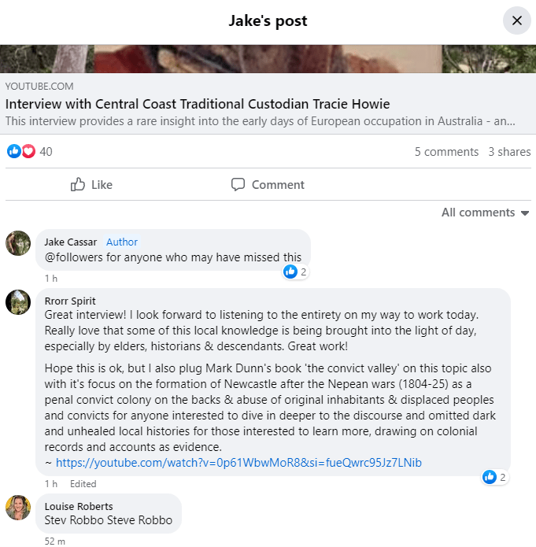Open Louise Roberts' profile photo
This screenshot has height=547, width=536.
pos(18,508)
